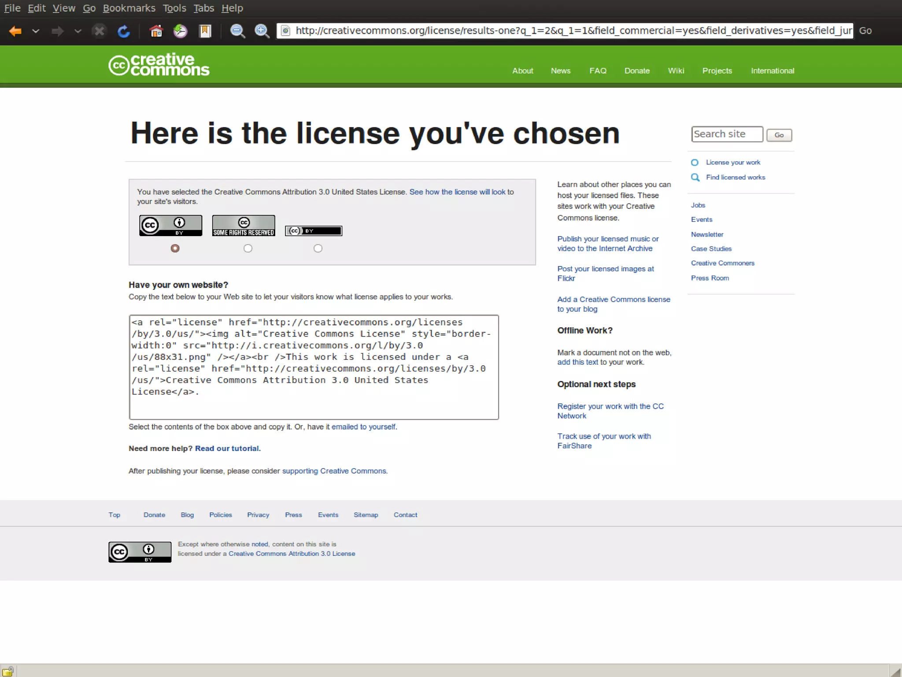Select the Some Rights Reserved badge radio
This screenshot has width=902, height=677.
[248, 248]
